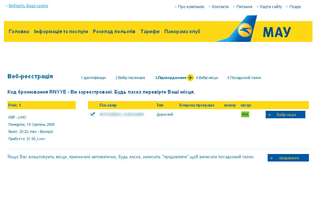The width and height of the screenshot is (318, 219).
Task: Open Інформація та послуги menu
Action: tap(61, 32)
